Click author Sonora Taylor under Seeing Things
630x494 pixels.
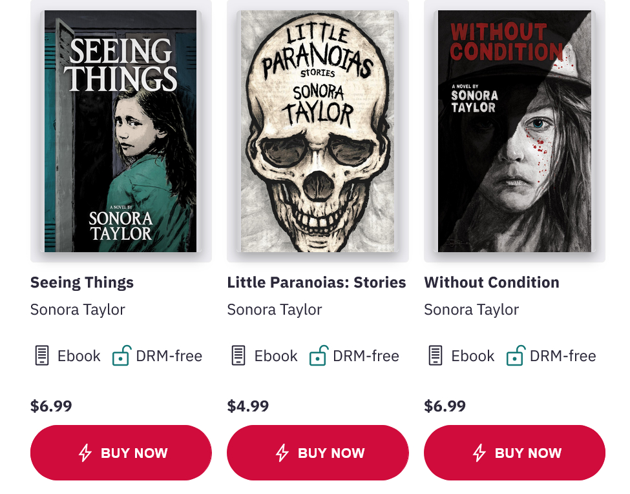78,310
